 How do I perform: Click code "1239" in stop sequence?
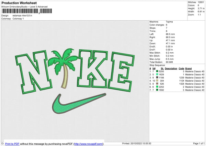click(182, 77)
